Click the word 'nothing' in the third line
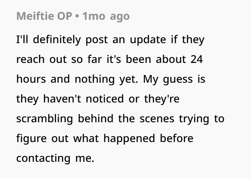The height and width of the screenshot is (178, 251). click(x=95, y=79)
